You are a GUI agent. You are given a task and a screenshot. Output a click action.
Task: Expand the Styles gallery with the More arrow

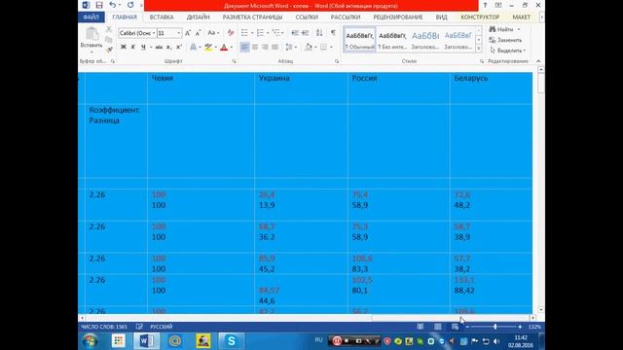coord(479,49)
